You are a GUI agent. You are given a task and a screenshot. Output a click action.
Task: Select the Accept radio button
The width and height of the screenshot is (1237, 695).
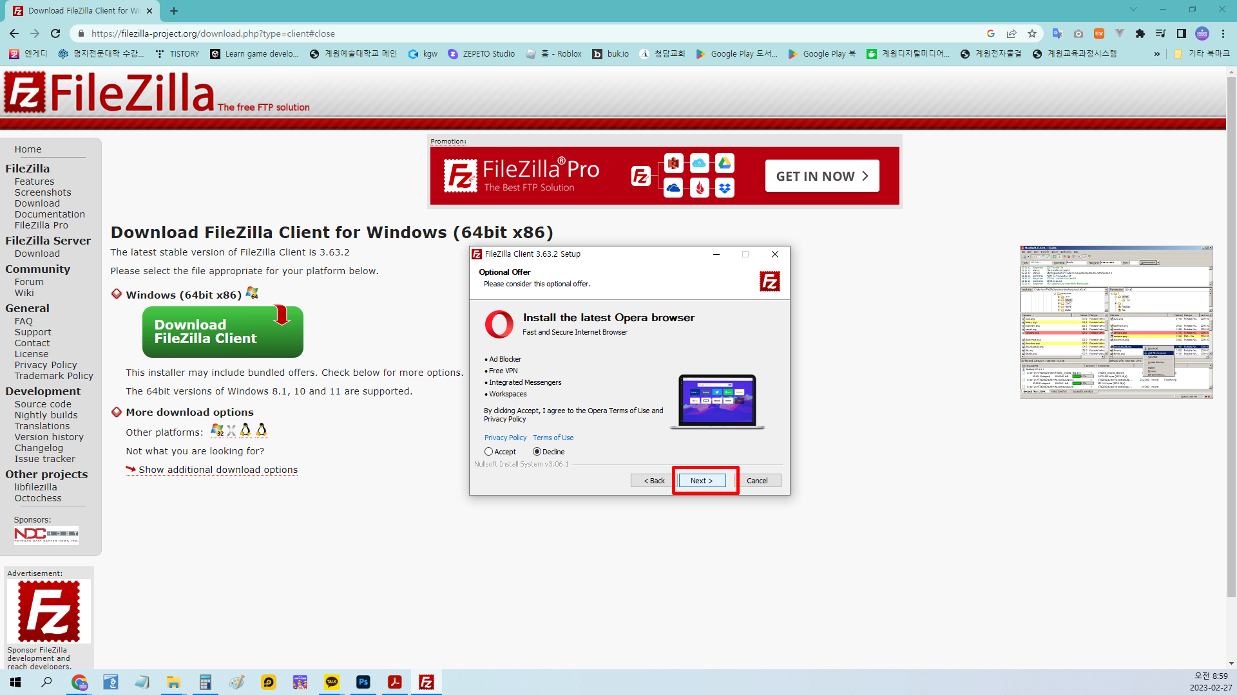coord(489,452)
